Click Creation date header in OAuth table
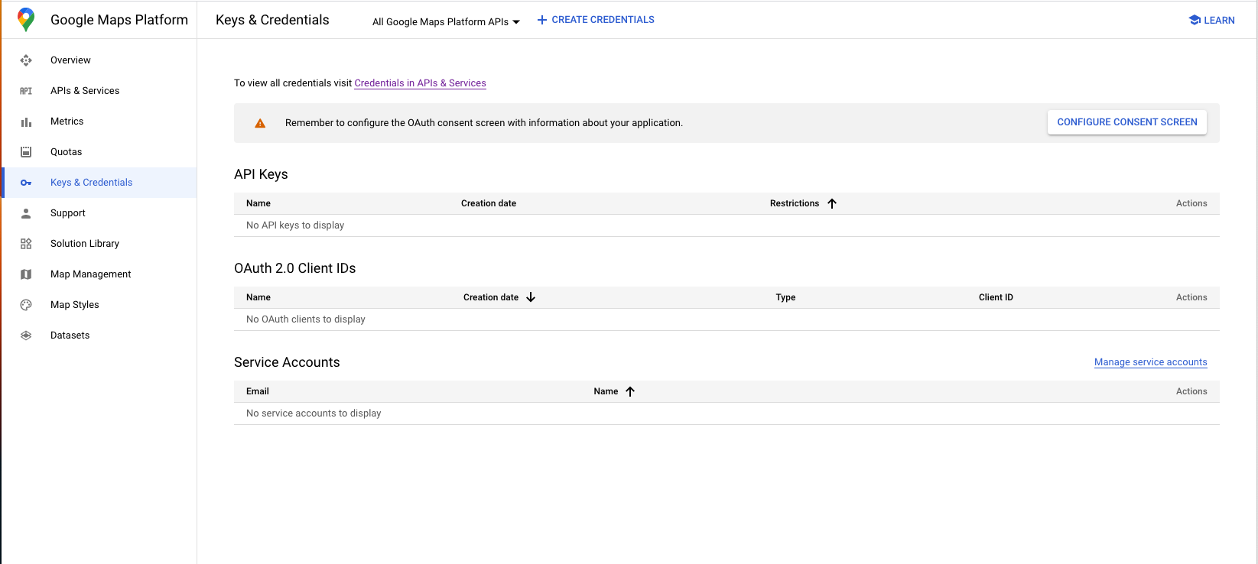 pos(491,297)
